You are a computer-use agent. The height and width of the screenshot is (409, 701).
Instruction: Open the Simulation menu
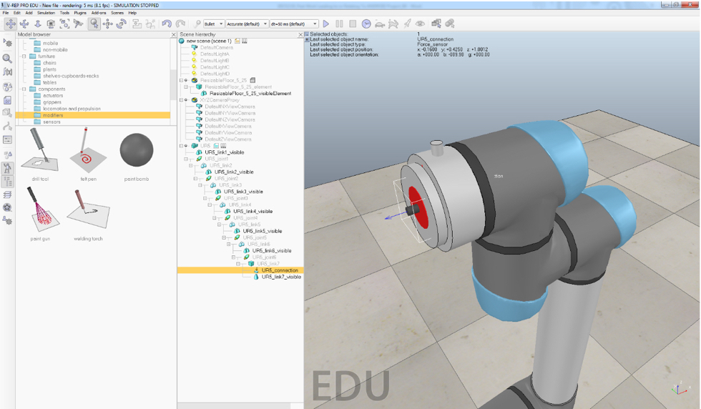pyautogui.click(x=46, y=13)
